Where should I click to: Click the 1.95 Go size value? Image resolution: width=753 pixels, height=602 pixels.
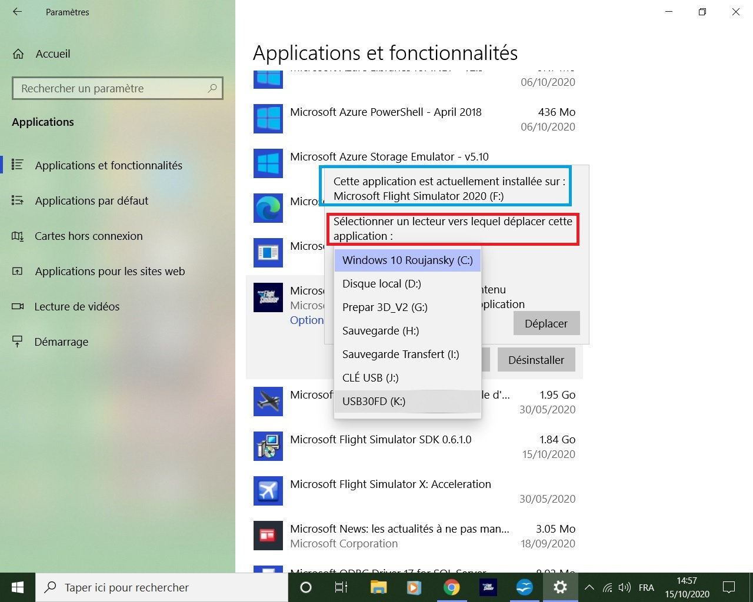558,394
